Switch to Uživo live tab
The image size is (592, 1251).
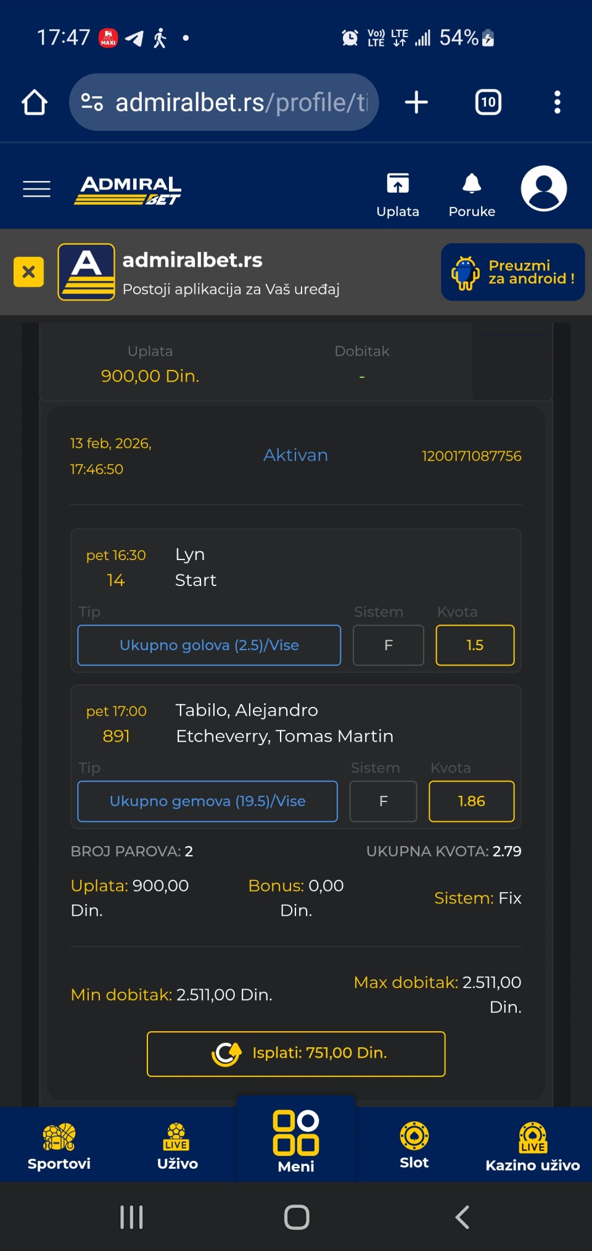click(178, 1147)
